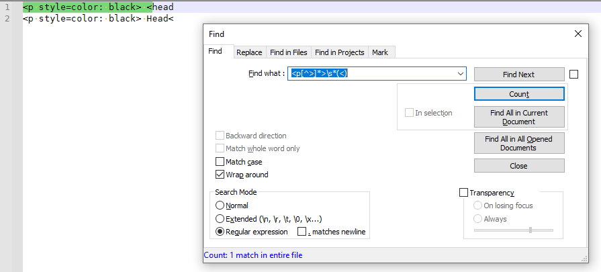Tick the checkbox beside Find Next
This screenshot has height=272, width=601.
click(573, 75)
